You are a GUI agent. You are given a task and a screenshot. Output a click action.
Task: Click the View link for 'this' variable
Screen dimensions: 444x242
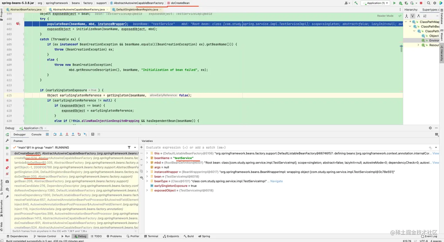point(436,153)
